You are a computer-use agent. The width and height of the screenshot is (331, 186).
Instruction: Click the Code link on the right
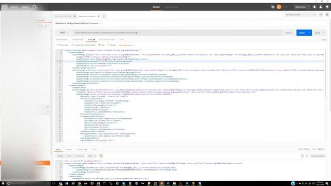[323, 40]
